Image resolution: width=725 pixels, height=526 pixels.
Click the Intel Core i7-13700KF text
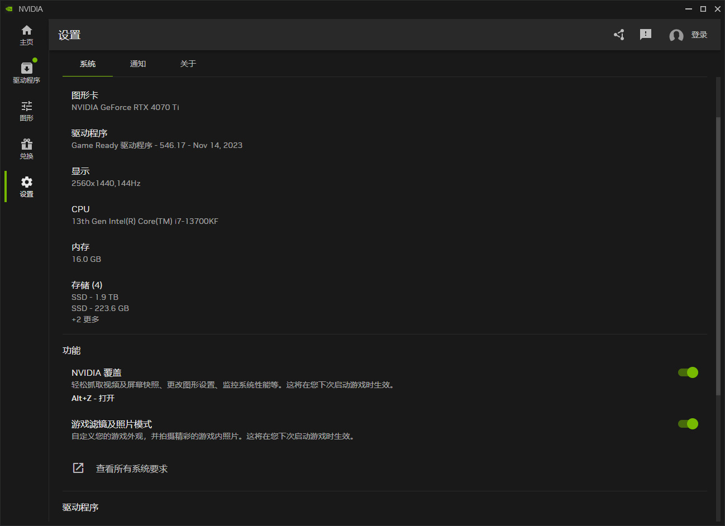[145, 221]
